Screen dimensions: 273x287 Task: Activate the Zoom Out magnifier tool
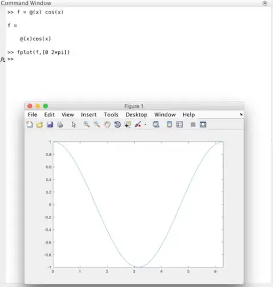click(97, 125)
